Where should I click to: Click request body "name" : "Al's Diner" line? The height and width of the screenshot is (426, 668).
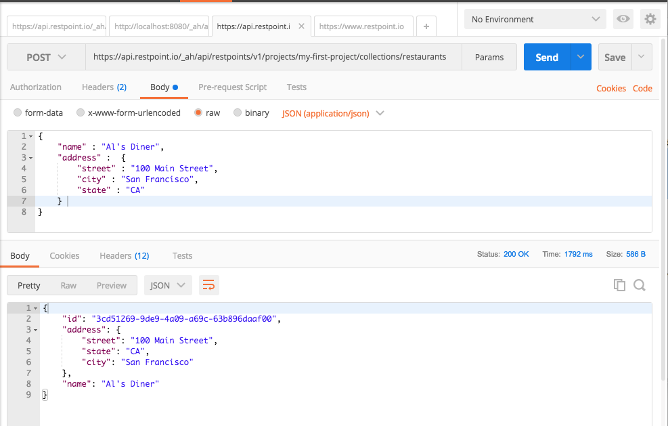click(111, 147)
